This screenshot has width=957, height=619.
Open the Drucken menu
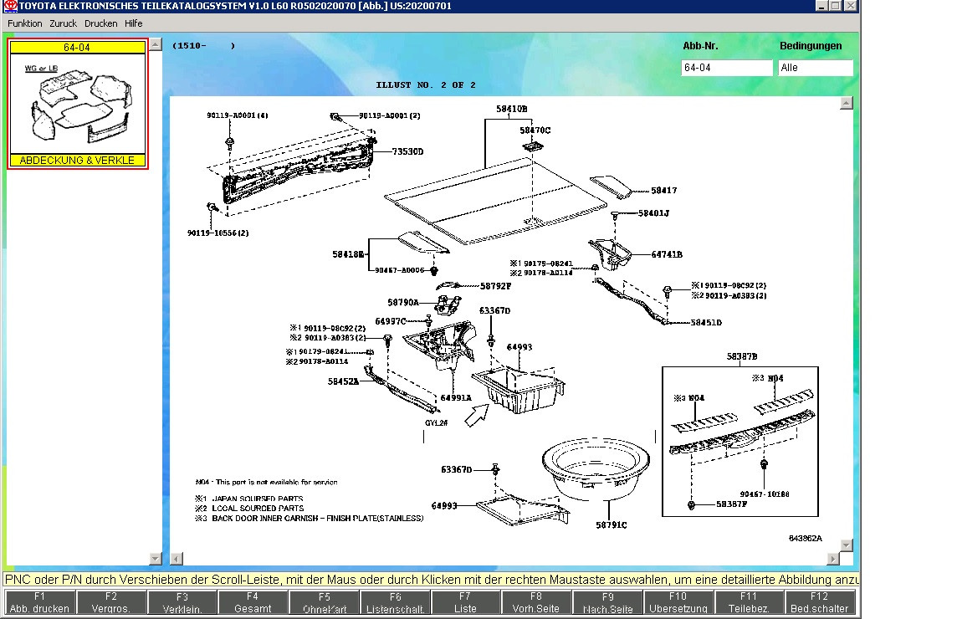pos(100,23)
